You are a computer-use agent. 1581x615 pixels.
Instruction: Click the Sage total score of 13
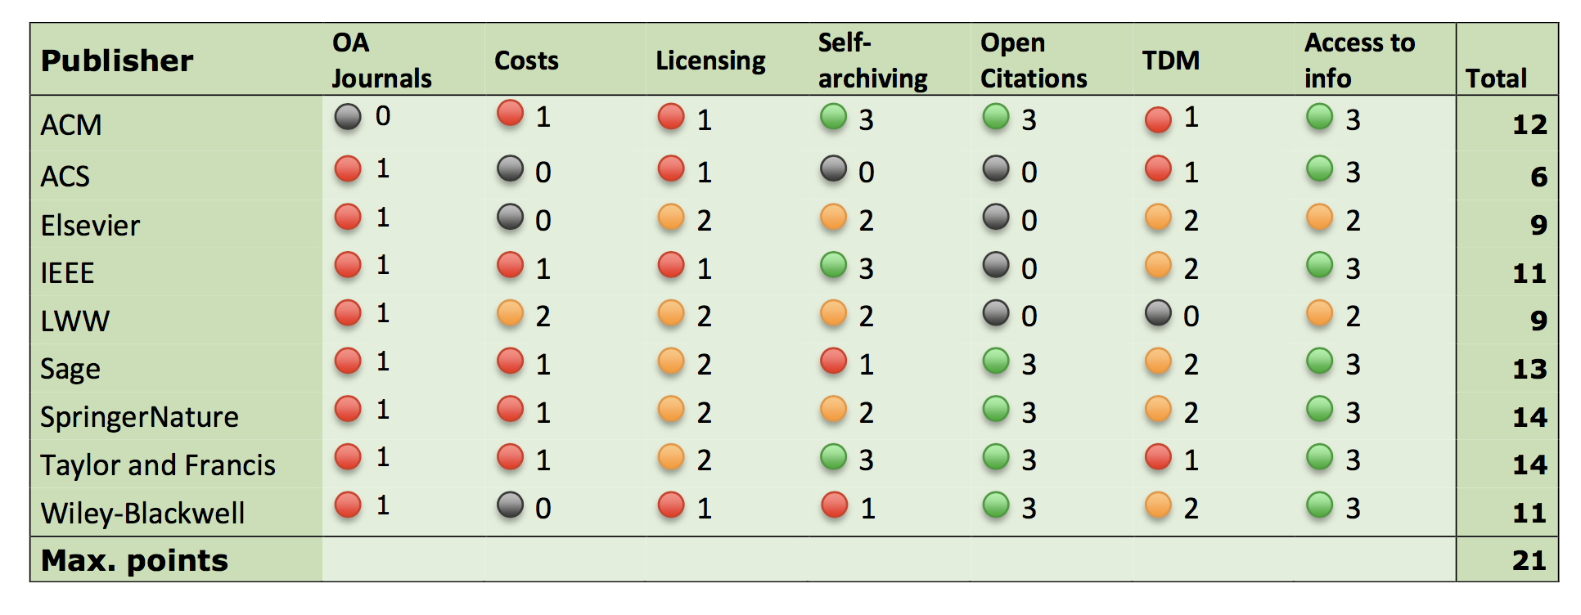click(1529, 369)
